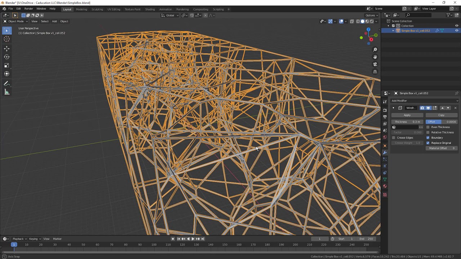Image resolution: width=461 pixels, height=259 pixels.
Task: Uncheck the Boundary checkbox
Action: [428, 138]
